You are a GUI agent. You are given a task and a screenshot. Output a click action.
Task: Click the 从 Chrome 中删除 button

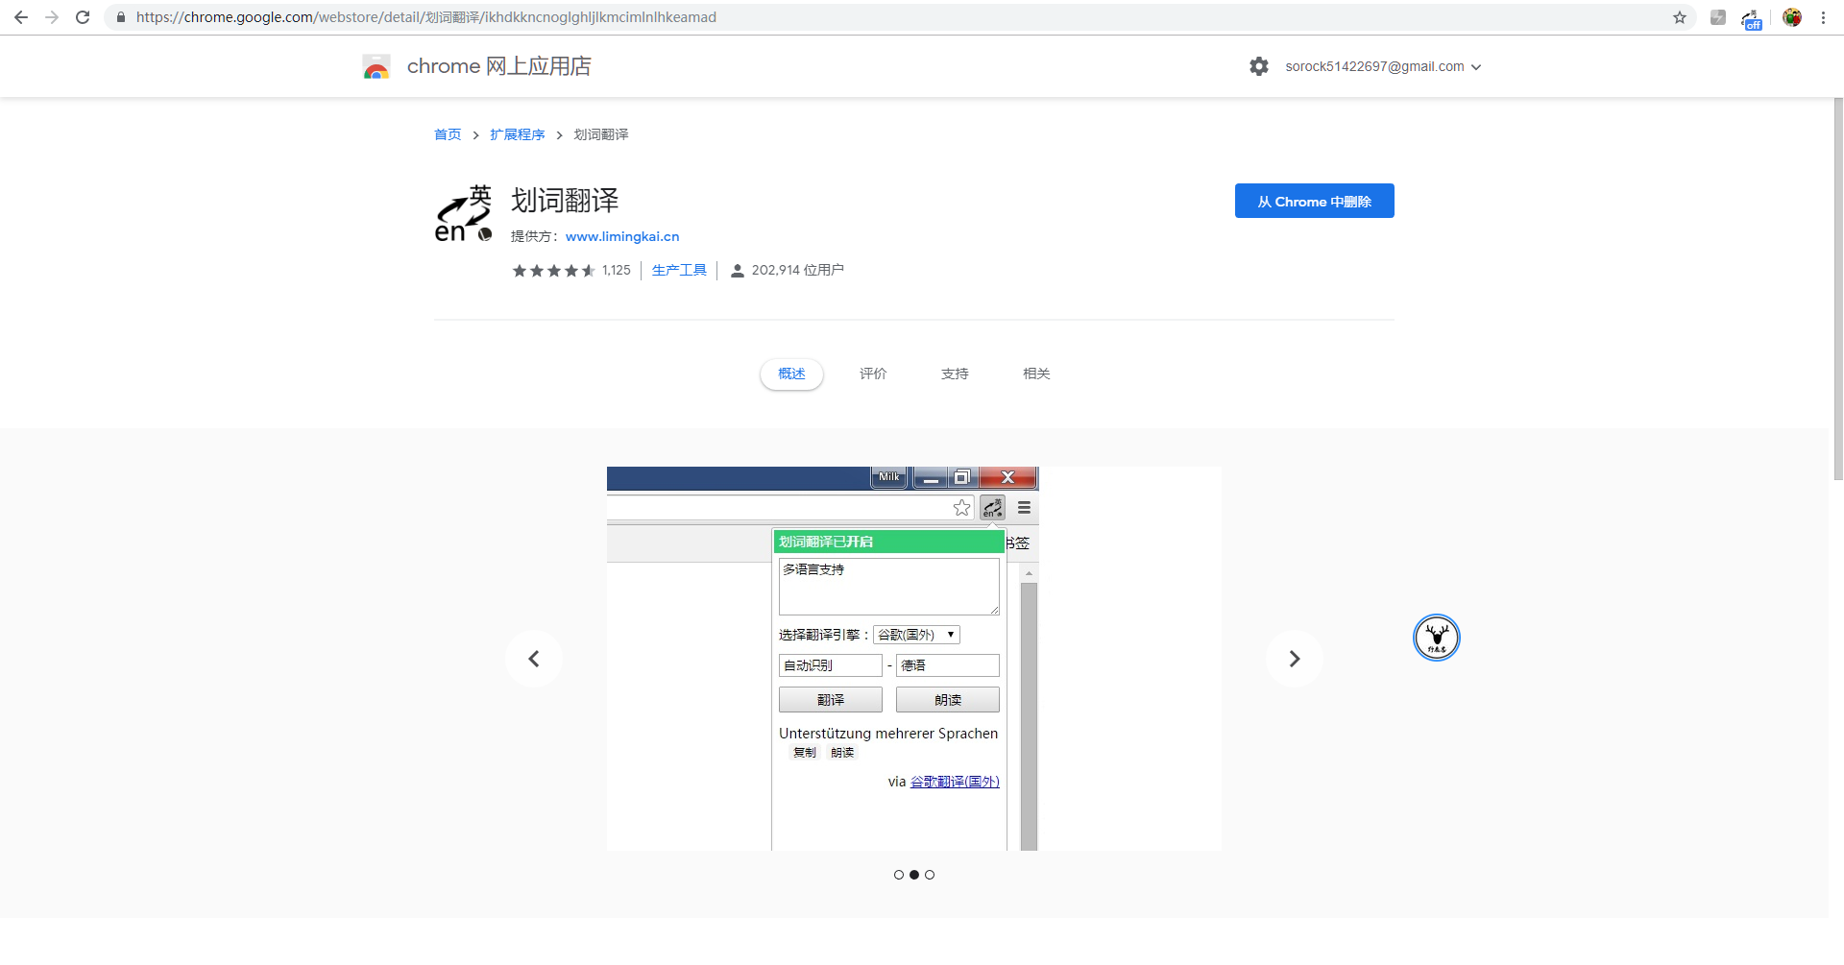[x=1315, y=201]
